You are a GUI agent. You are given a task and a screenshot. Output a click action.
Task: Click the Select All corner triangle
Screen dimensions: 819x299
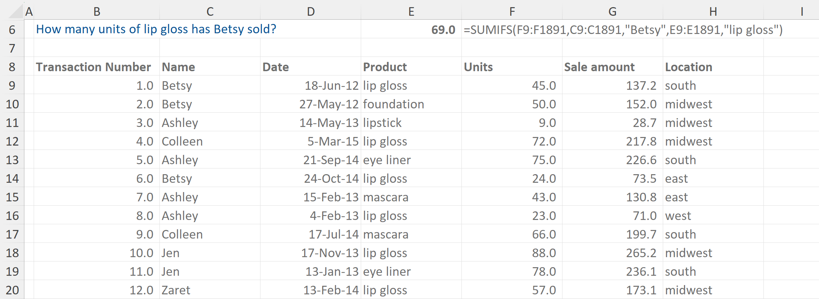[x=16, y=11]
